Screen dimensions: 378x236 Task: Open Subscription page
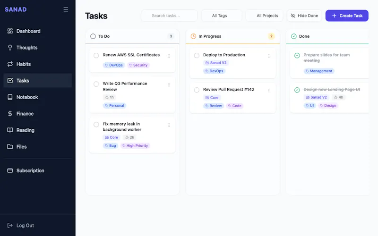[x=38, y=170]
